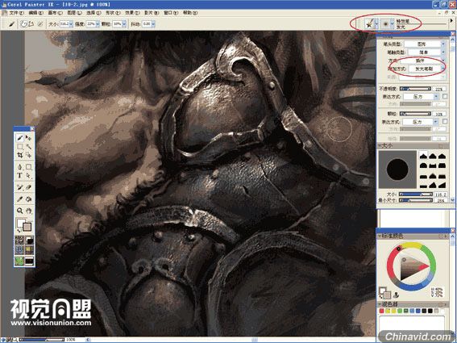Adjust the 不透明度 opacity slider

[x=415, y=89]
